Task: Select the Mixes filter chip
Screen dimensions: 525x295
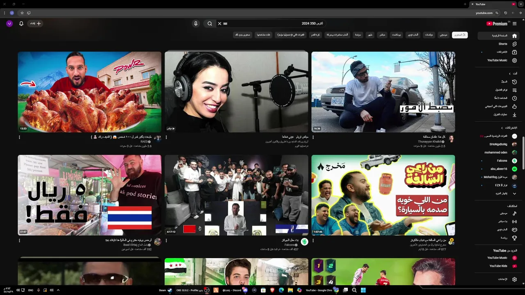Action: 429,35
